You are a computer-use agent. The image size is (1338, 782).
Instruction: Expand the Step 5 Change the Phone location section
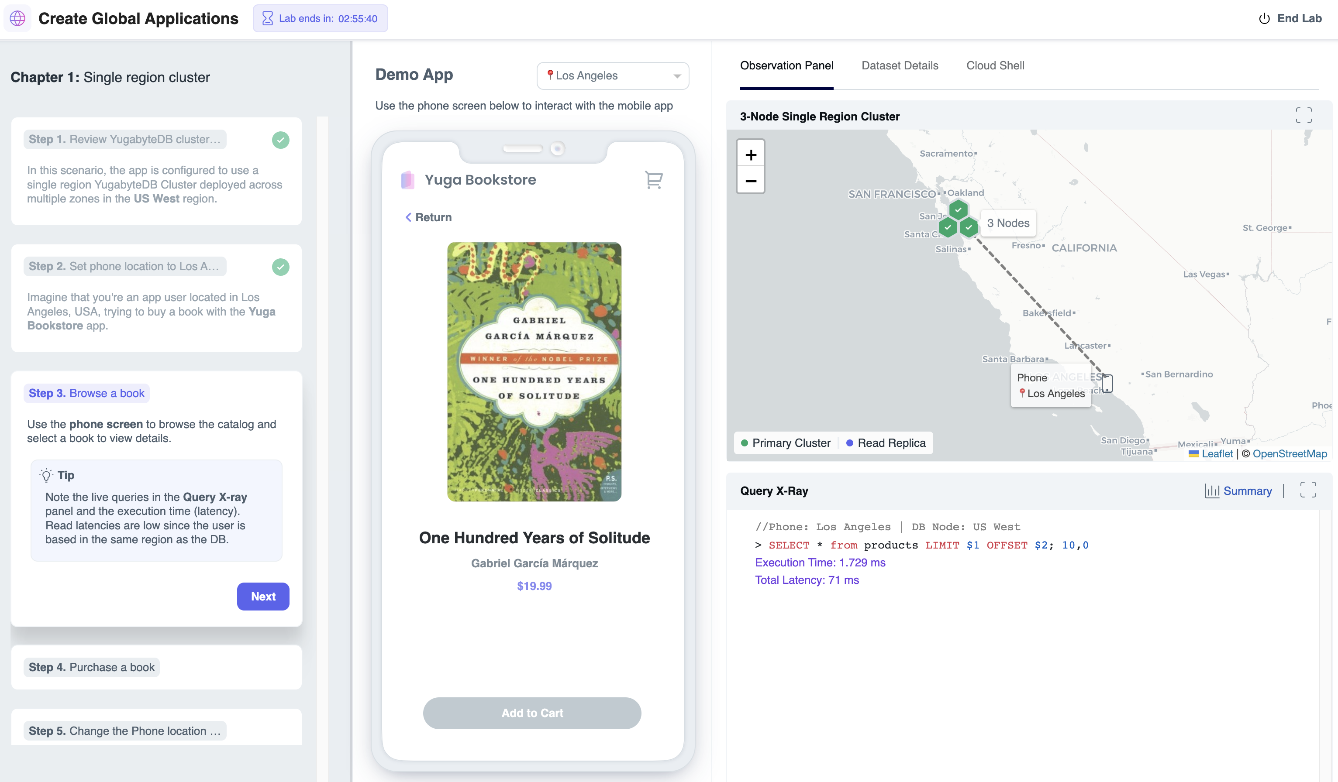pyautogui.click(x=156, y=731)
